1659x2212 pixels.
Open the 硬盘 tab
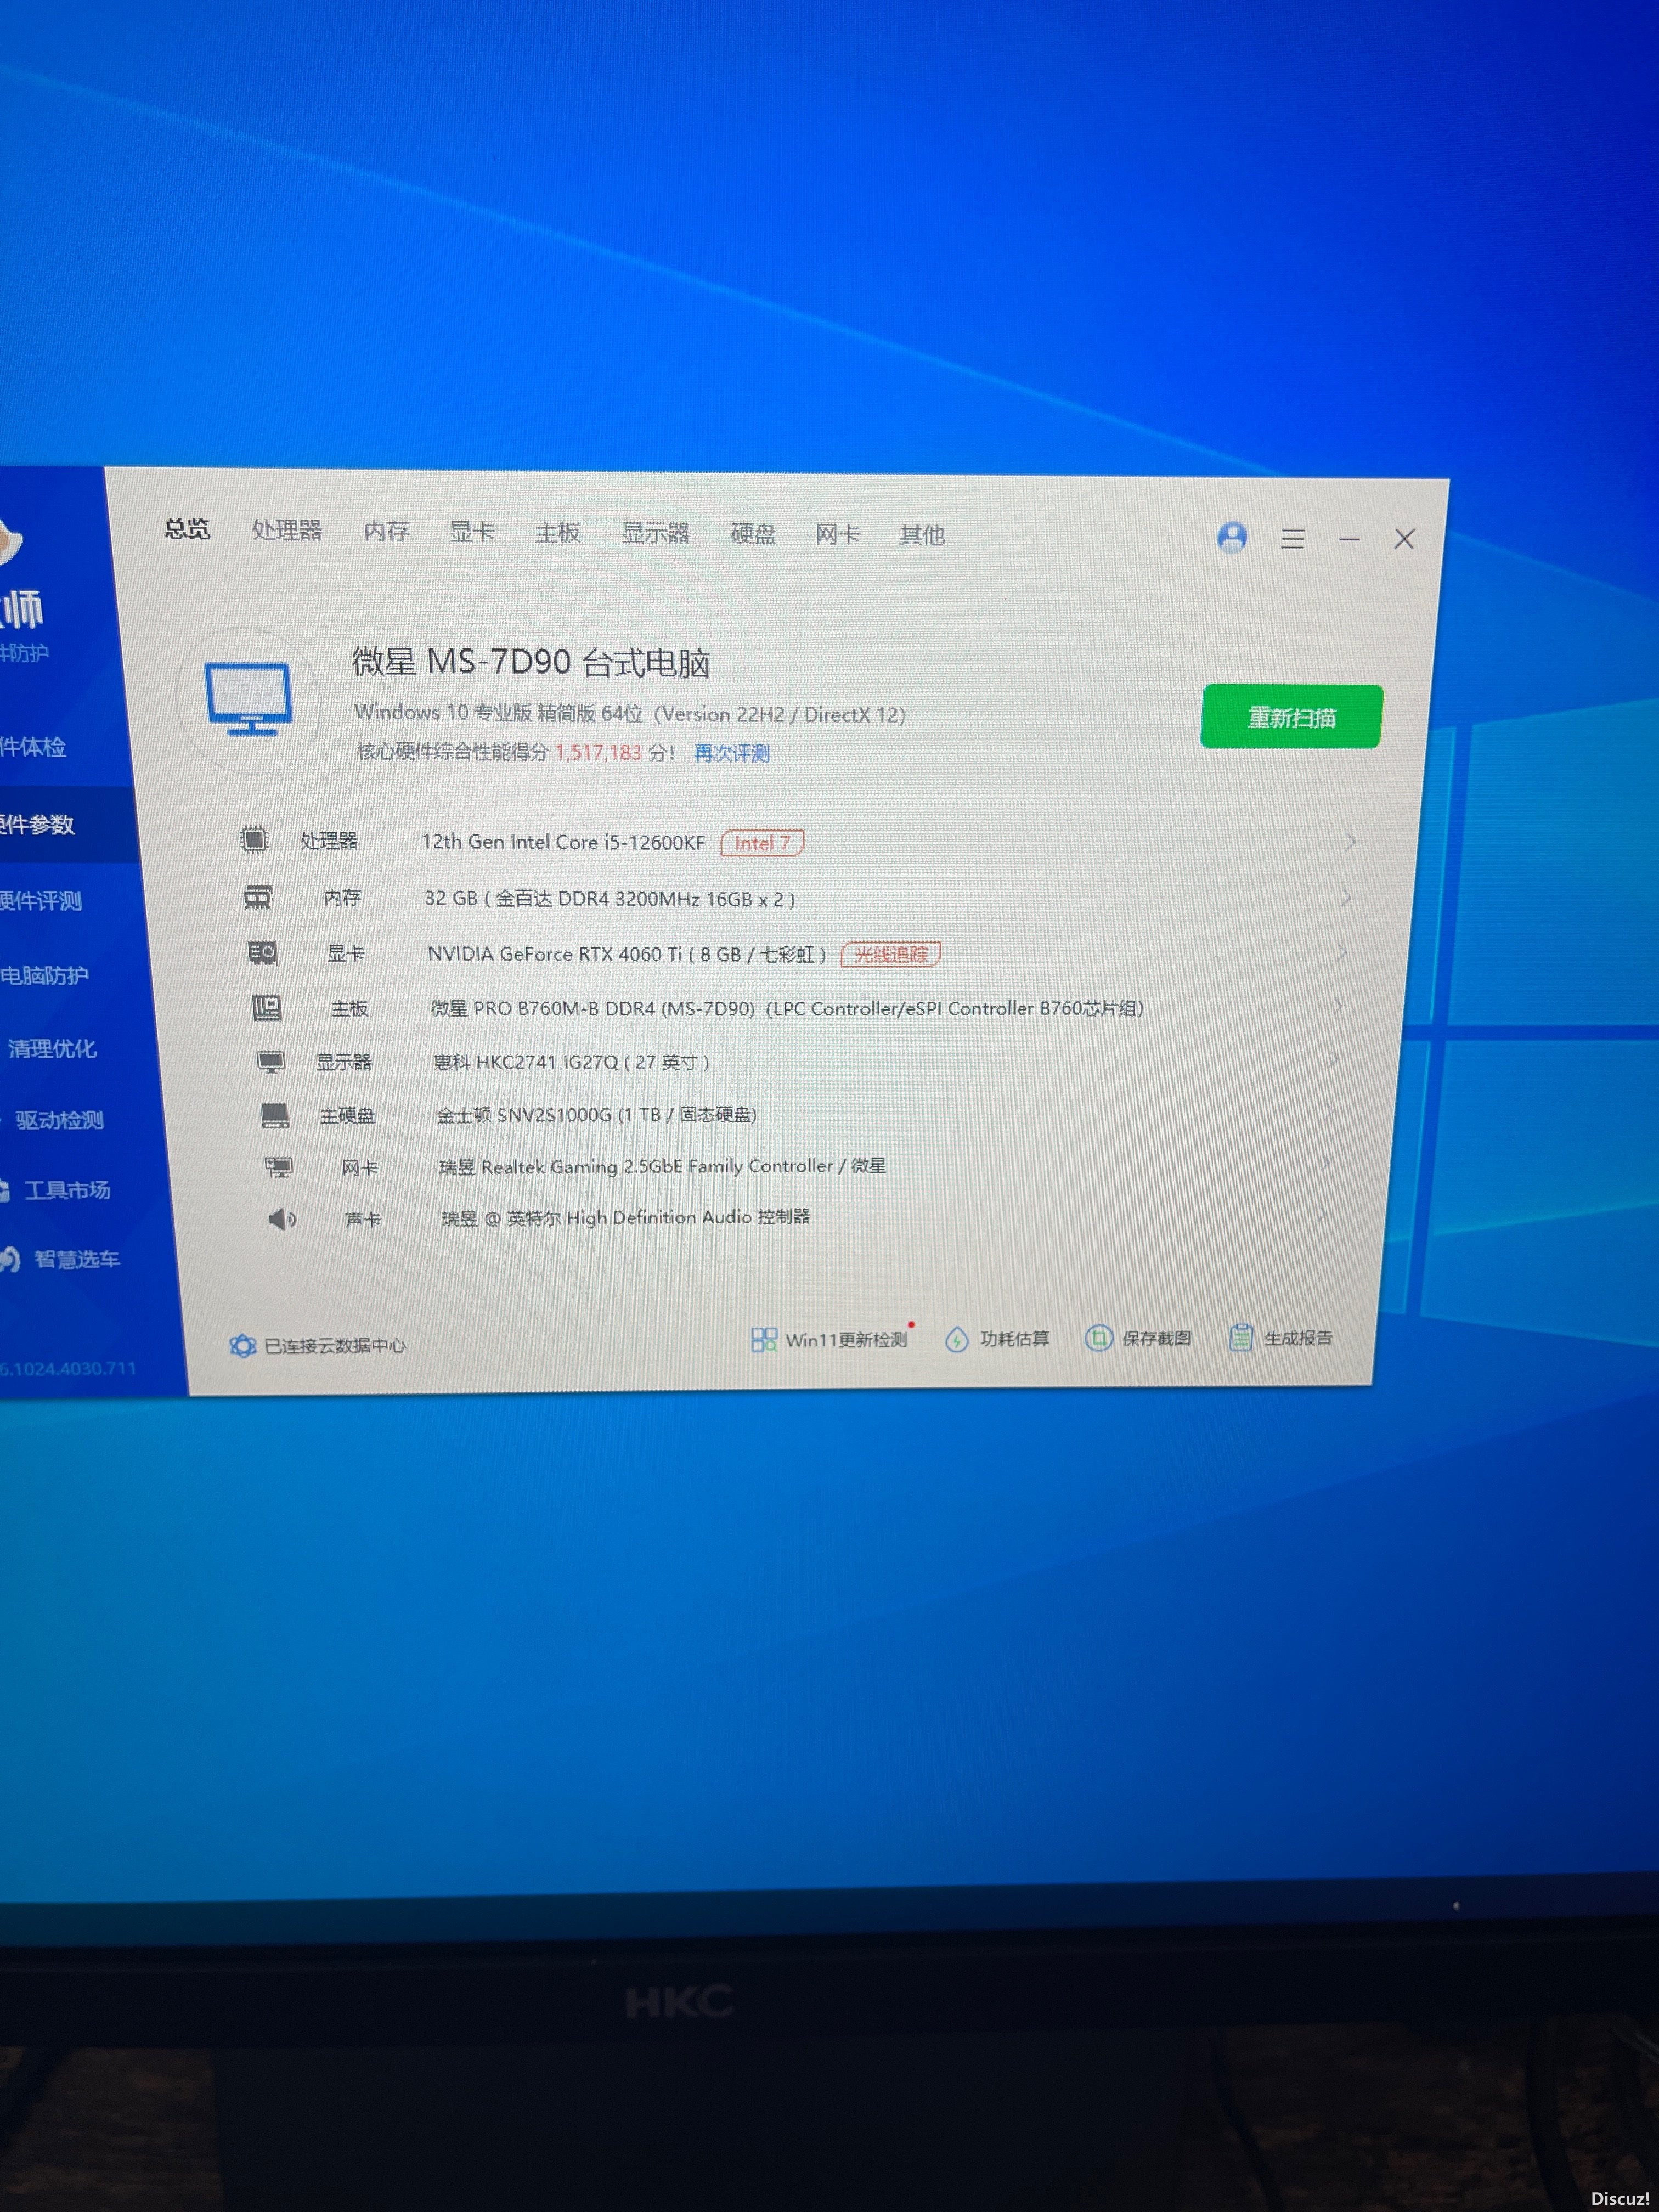click(x=753, y=534)
